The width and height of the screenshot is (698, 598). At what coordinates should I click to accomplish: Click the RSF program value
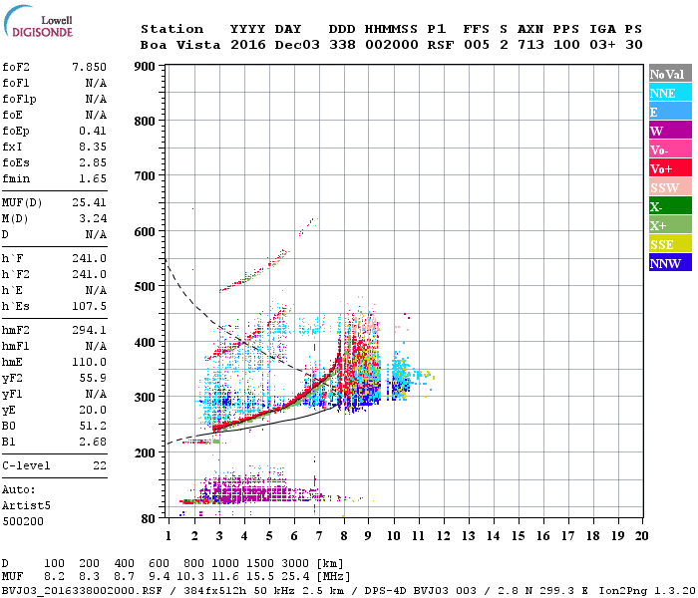click(x=441, y=45)
